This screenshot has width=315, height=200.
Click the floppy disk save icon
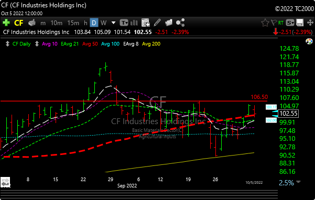coord(300,23)
